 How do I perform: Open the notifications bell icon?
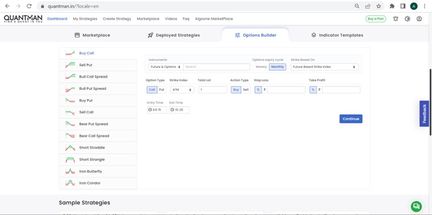tap(396, 19)
